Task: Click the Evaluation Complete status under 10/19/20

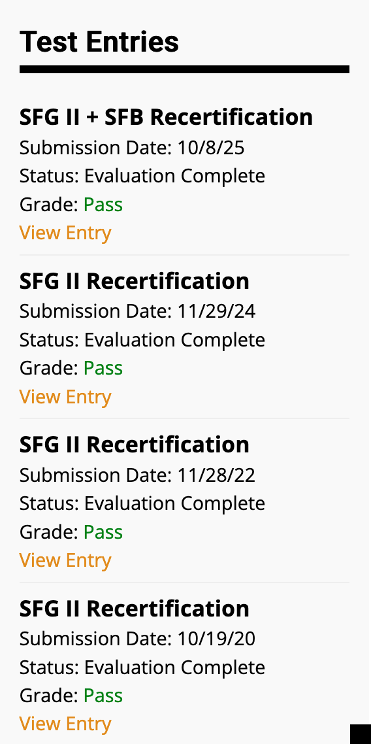Action: point(175,668)
